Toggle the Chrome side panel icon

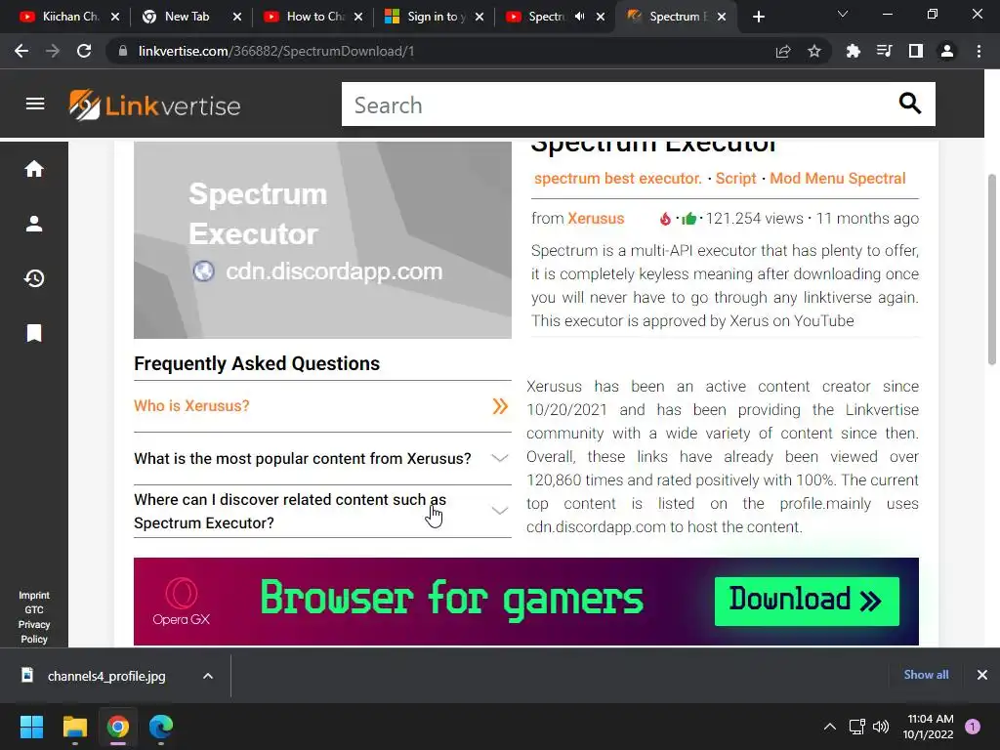pos(916,51)
